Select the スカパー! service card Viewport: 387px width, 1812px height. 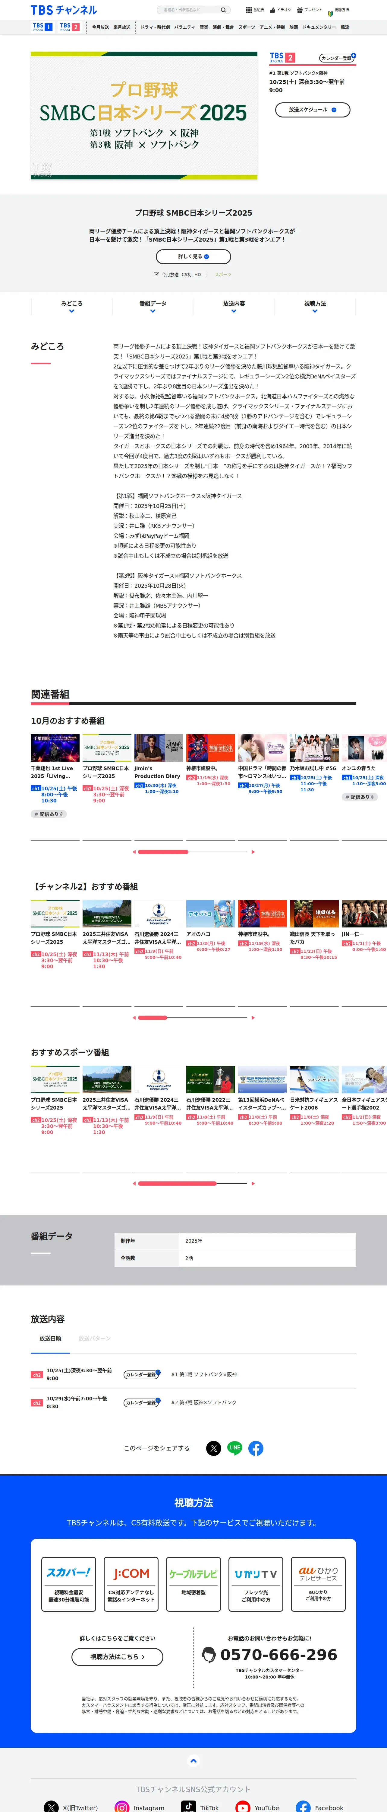pyautogui.click(x=69, y=1584)
